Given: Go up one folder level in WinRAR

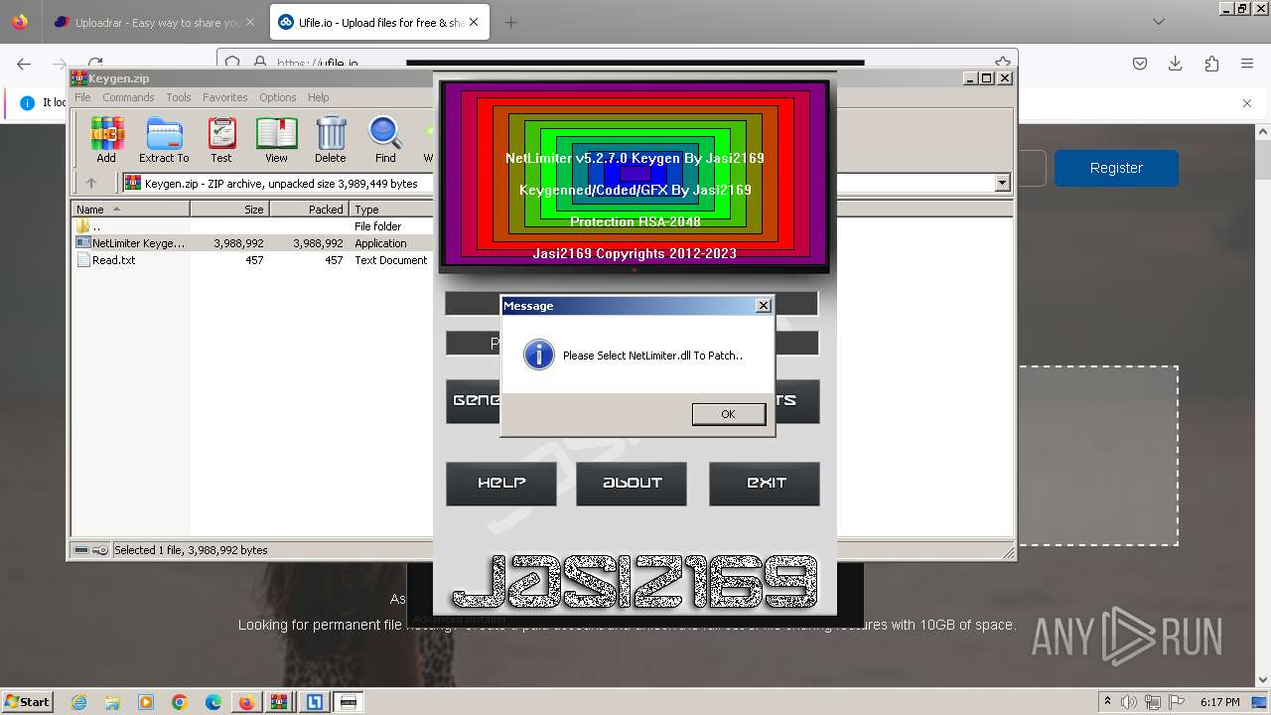Looking at the screenshot, I should pyautogui.click(x=91, y=183).
